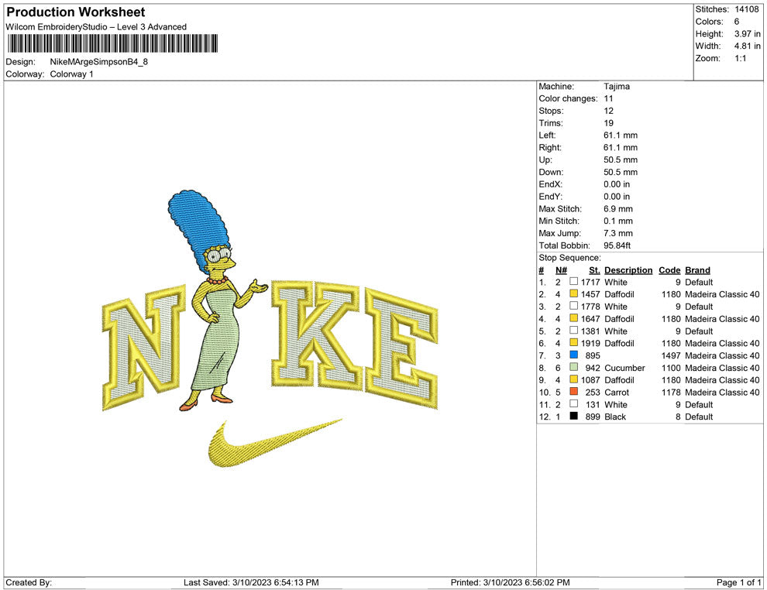This screenshot has height=590, width=767.
Task: Select the pale green Cucumber color swatch
Action: pos(574,367)
